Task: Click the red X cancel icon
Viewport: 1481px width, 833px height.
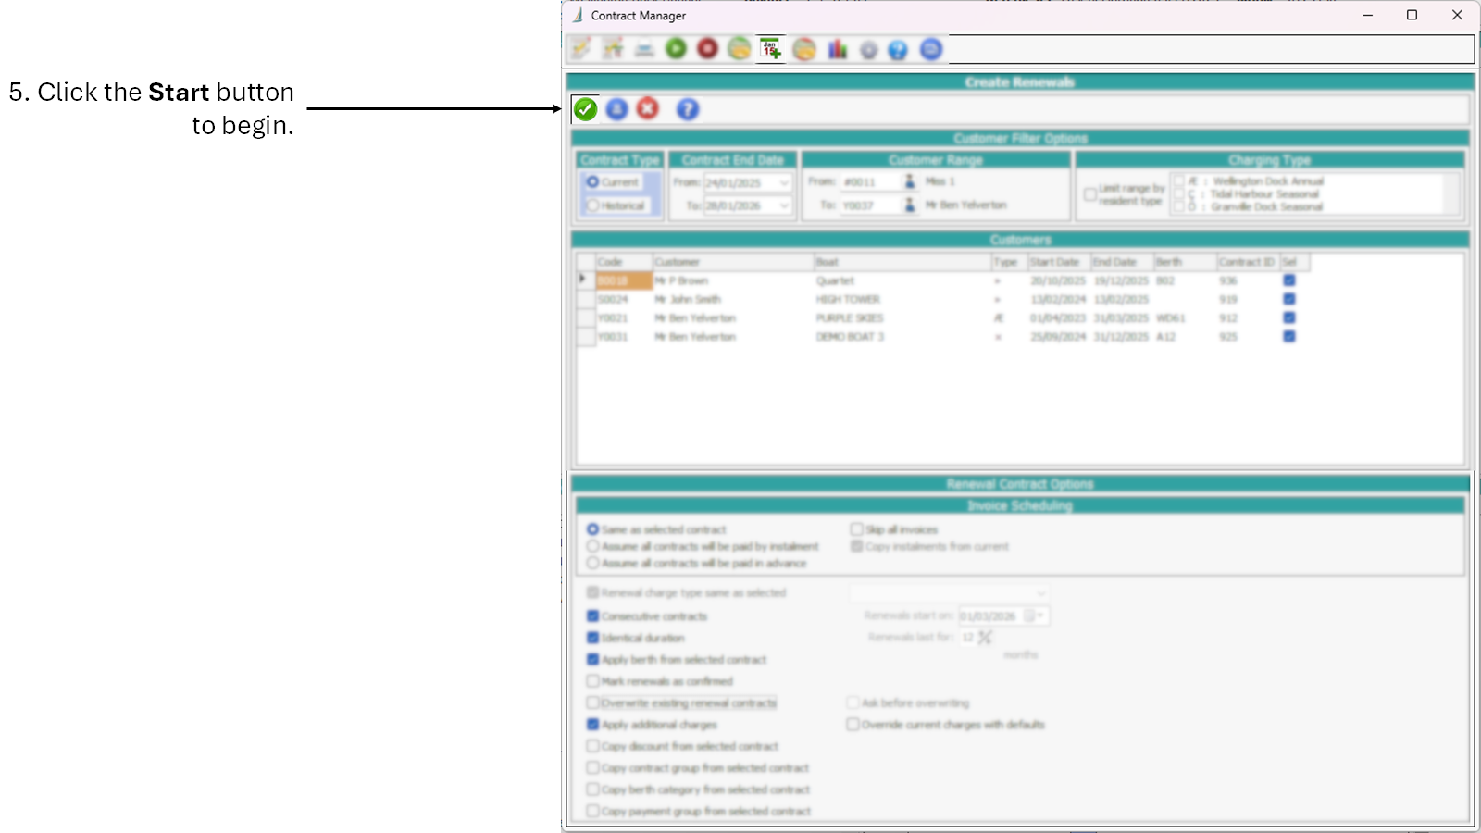Action: (648, 109)
